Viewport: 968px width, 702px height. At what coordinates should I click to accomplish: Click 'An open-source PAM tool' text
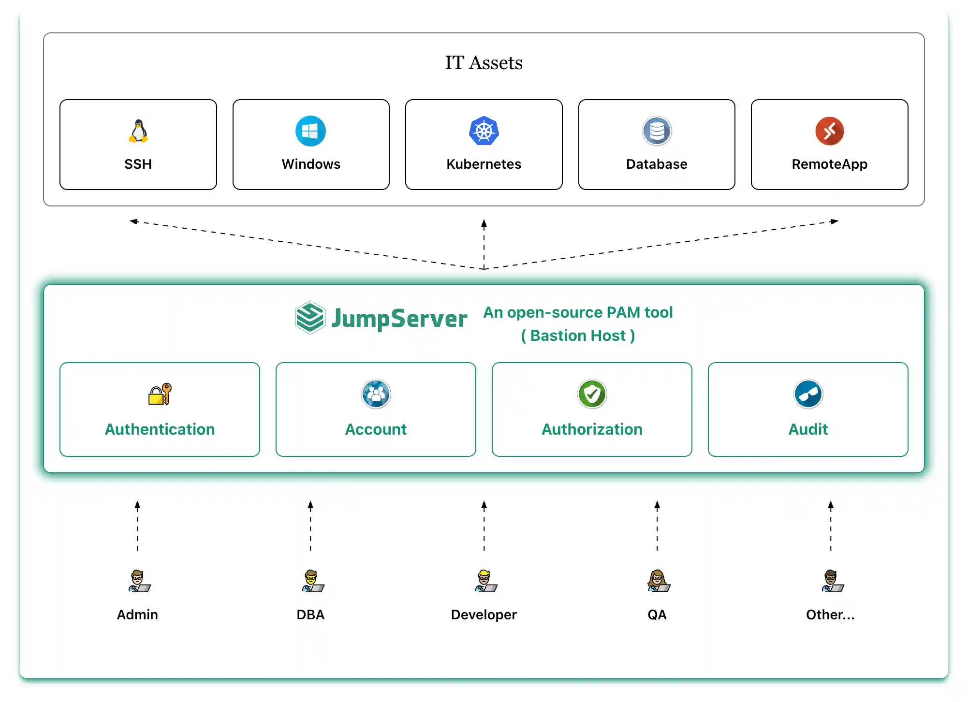pyautogui.click(x=578, y=312)
